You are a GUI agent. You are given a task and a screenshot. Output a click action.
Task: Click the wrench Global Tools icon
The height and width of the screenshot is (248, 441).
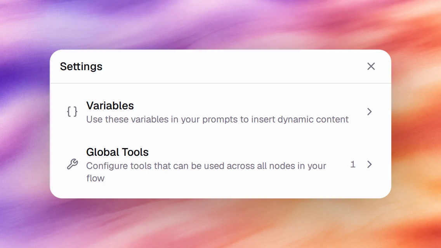click(x=72, y=164)
